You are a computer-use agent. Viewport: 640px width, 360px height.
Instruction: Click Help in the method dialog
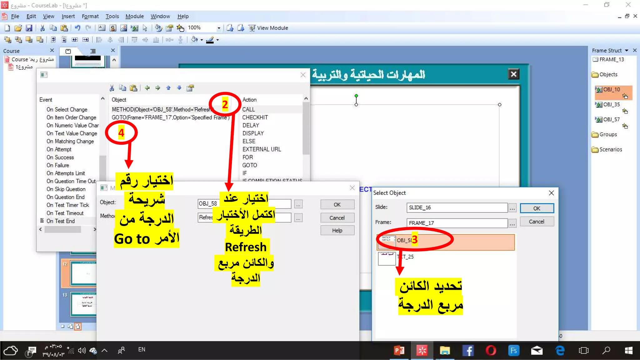pos(337,231)
